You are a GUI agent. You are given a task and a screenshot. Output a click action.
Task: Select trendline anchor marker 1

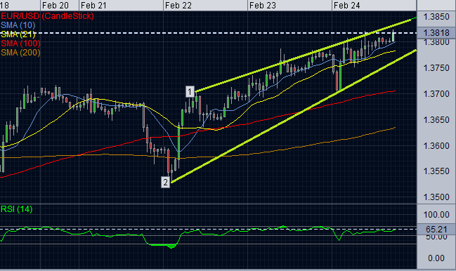click(190, 92)
